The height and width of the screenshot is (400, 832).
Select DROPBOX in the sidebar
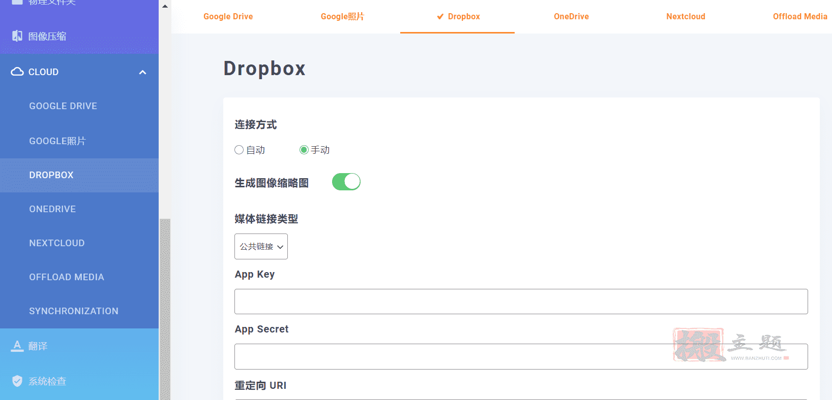[x=79, y=175]
